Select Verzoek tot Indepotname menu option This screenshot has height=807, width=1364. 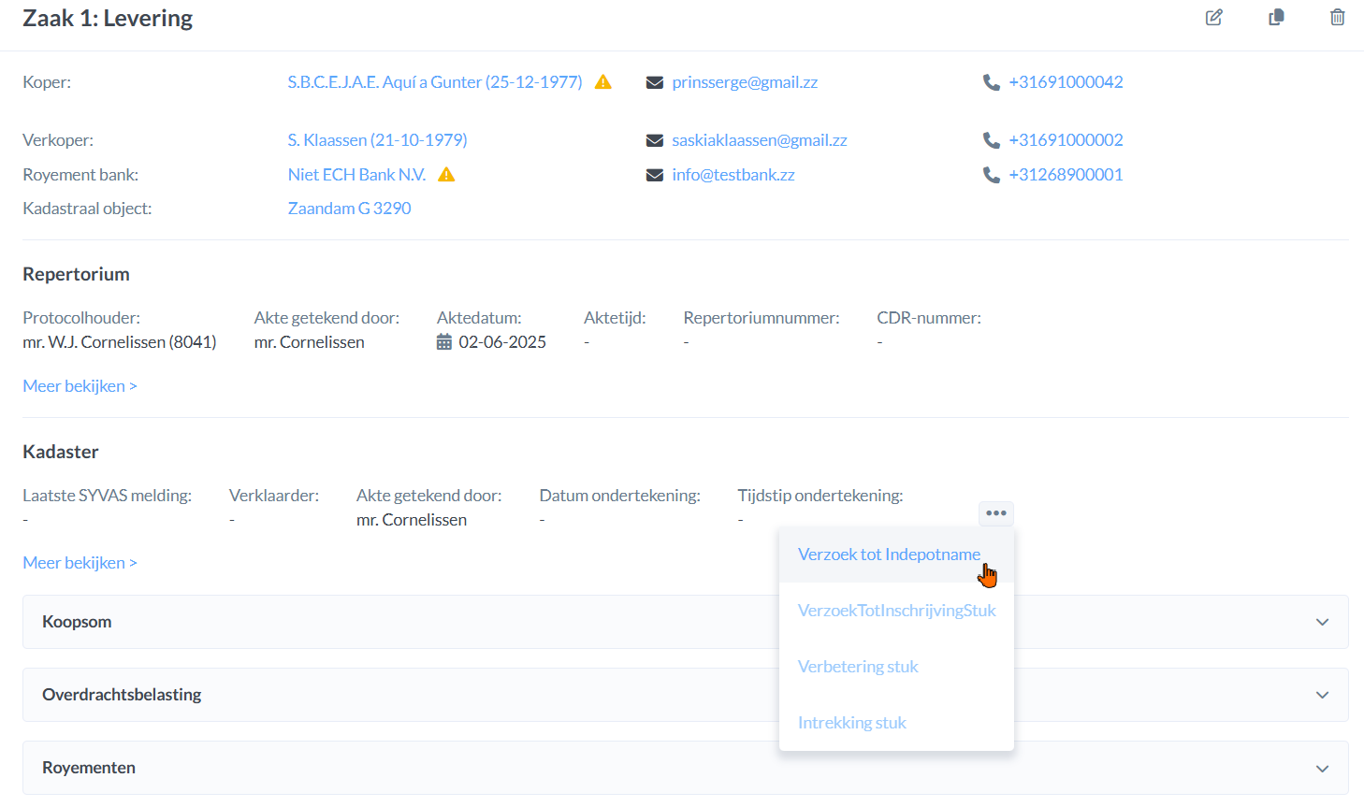pyautogui.click(x=888, y=555)
